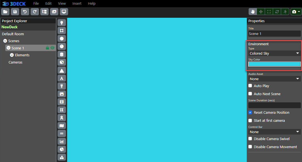Click the open folder icon in the toolbar
302x162 pixels.
coord(5,12)
